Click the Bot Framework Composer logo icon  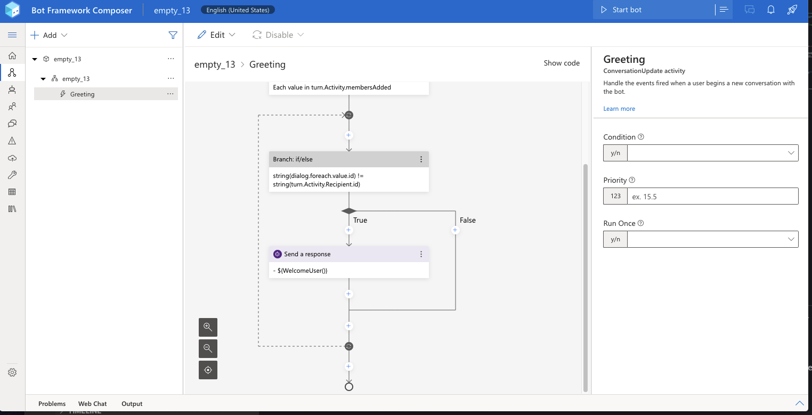coord(12,10)
